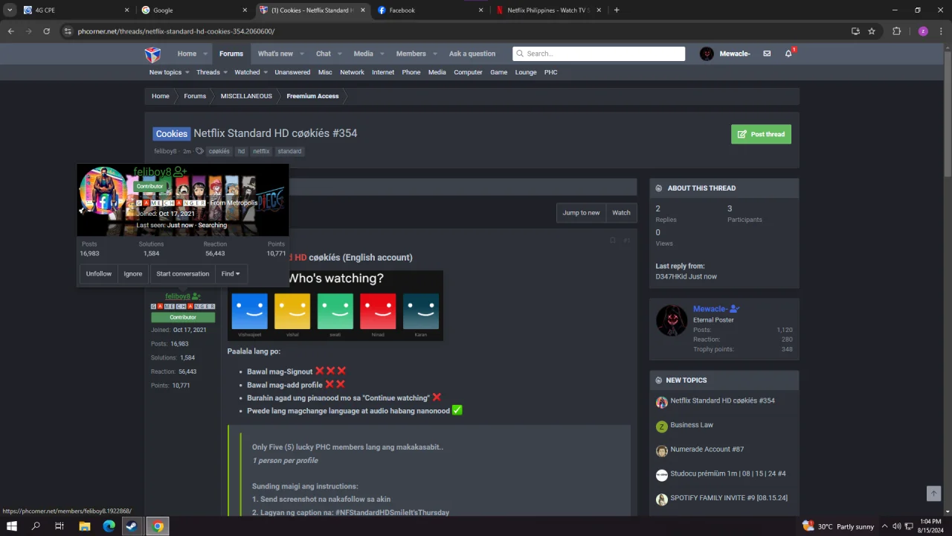Click the Search input field

[x=599, y=54]
